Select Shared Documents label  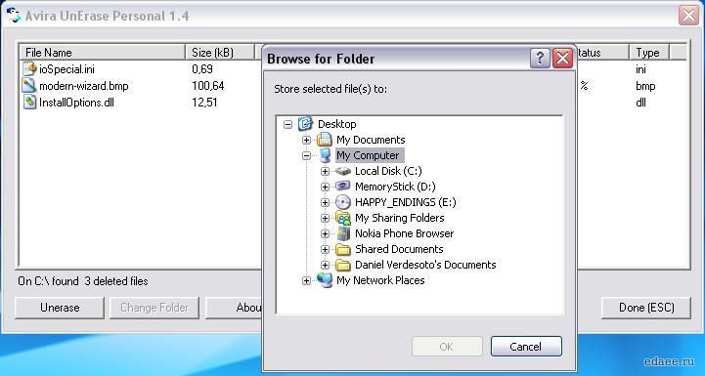pyautogui.click(x=399, y=249)
